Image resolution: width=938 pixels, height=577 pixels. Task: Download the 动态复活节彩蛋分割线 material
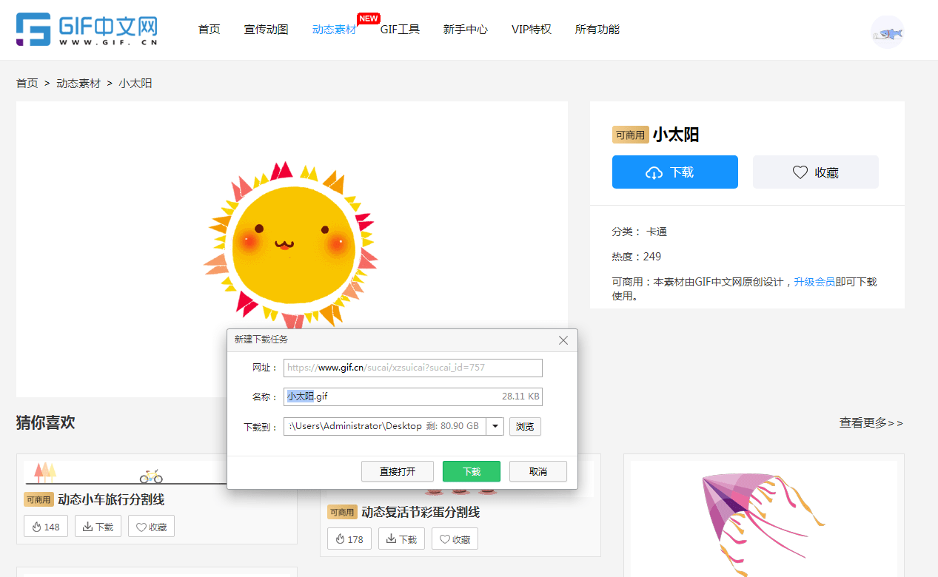[401, 539]
